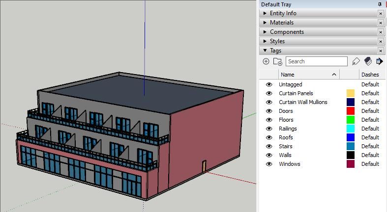Toggle visibility of Floors tag
387x212 pixels.
click(269, 120)
